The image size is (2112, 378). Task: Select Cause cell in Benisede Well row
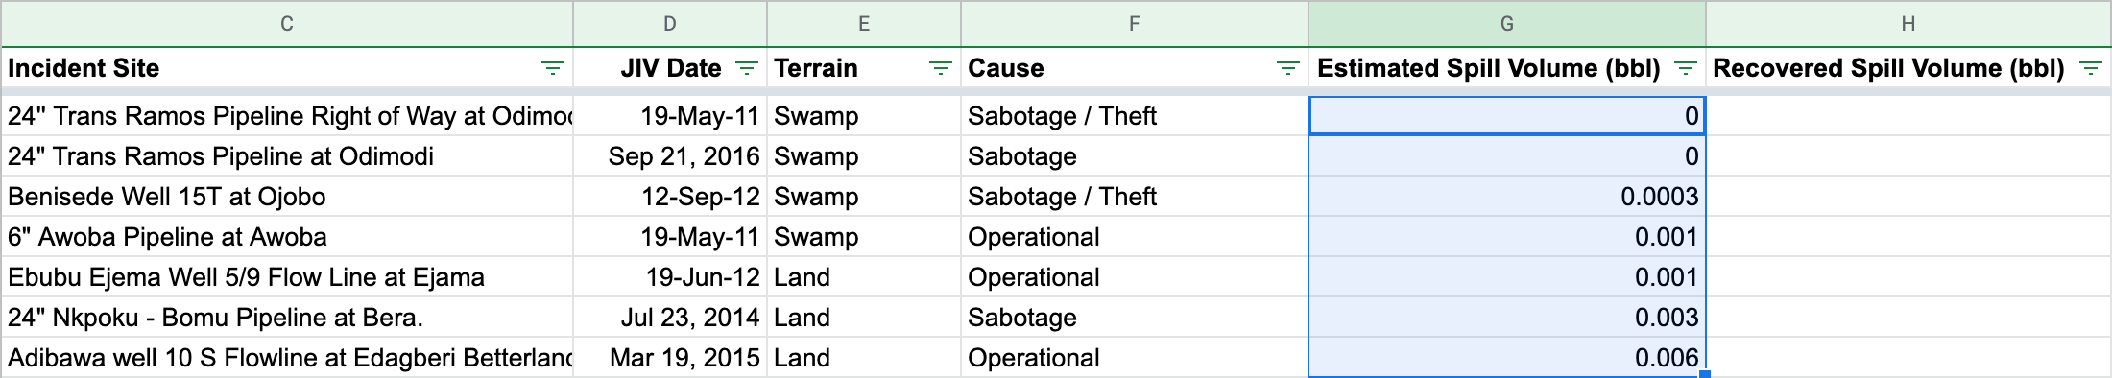1135,197
